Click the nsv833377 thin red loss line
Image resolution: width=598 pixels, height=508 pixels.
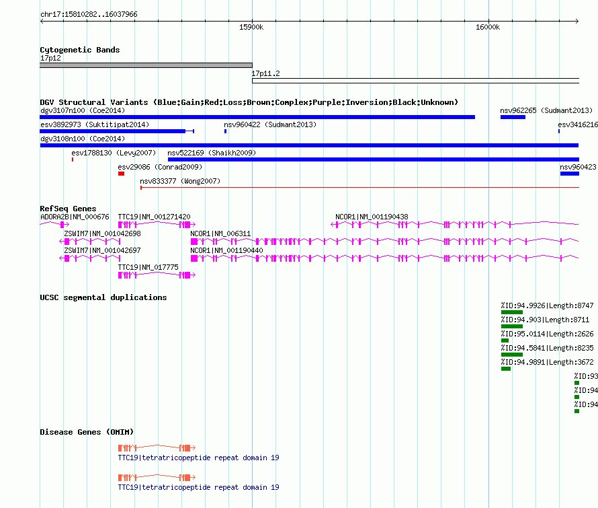pyautogui.click(x=359, y=188)
